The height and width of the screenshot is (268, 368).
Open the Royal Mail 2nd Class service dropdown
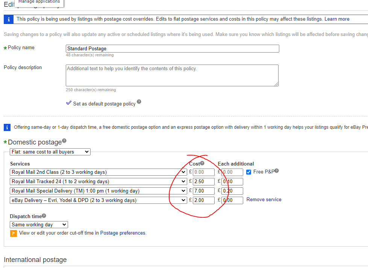pos(98,172)
